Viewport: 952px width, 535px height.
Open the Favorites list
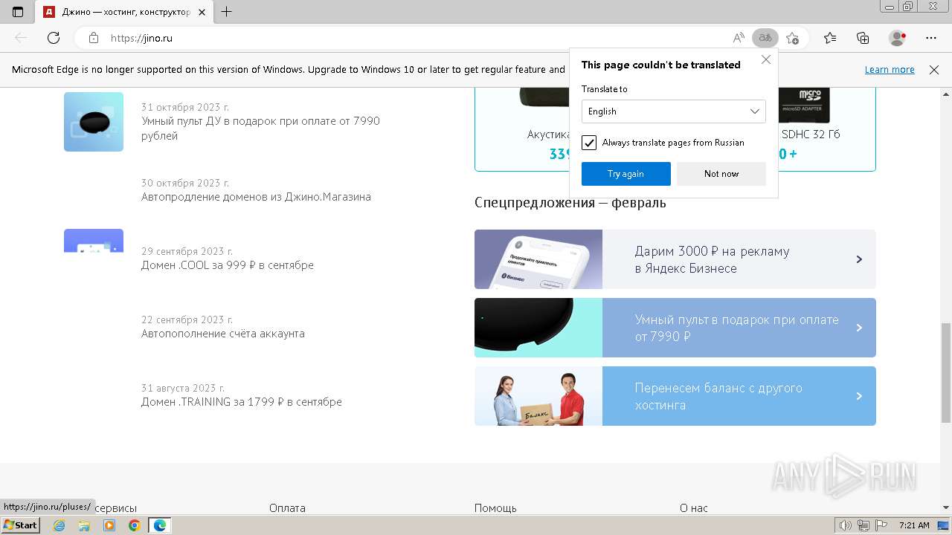pos(830,38)
